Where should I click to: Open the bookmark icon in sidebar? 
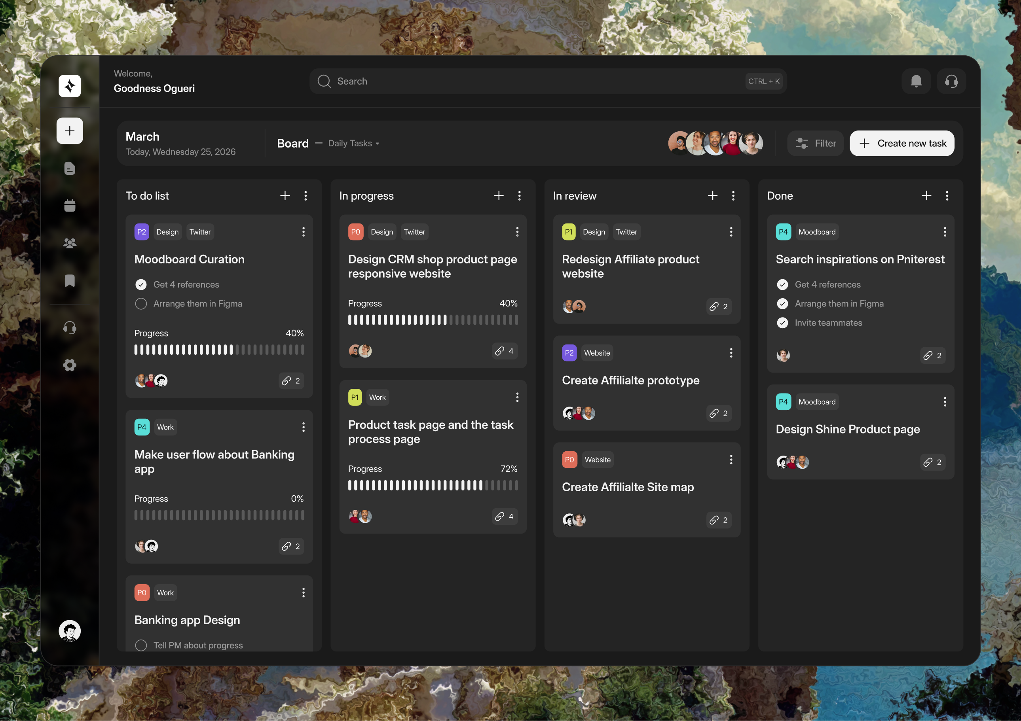70,280
